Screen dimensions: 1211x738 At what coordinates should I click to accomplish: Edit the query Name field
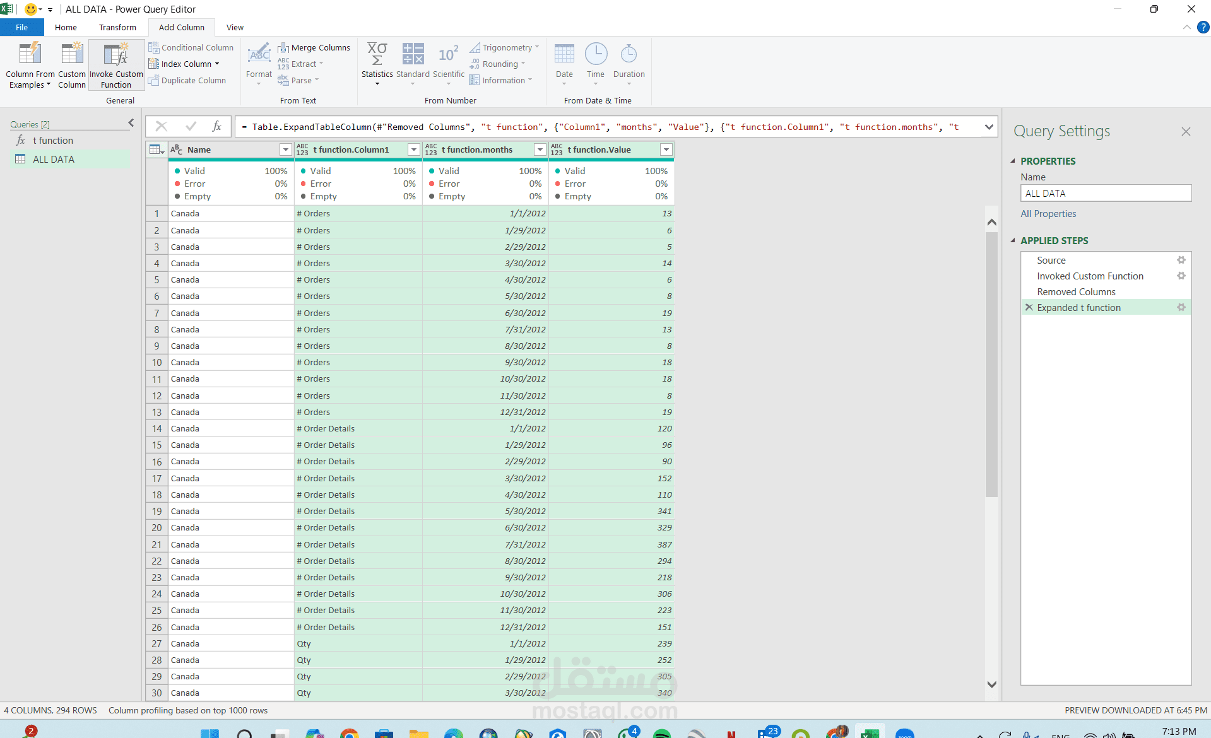point(1106,193)
